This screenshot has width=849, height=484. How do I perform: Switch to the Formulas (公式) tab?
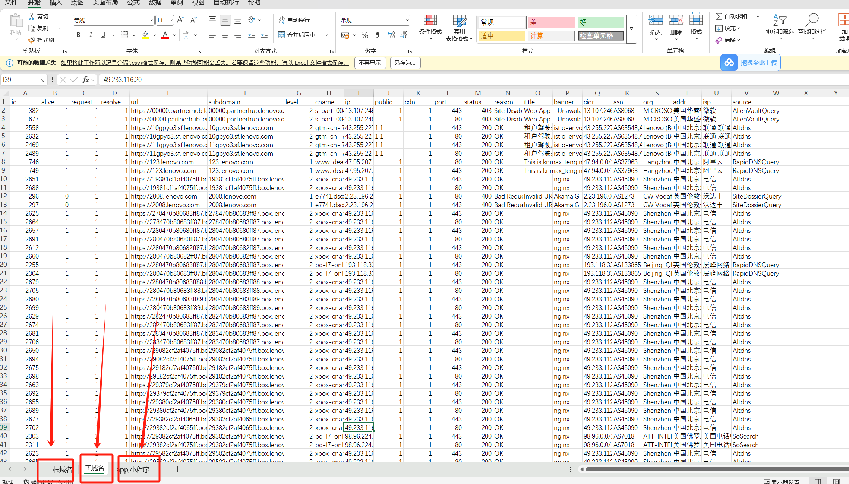(133, 3)
